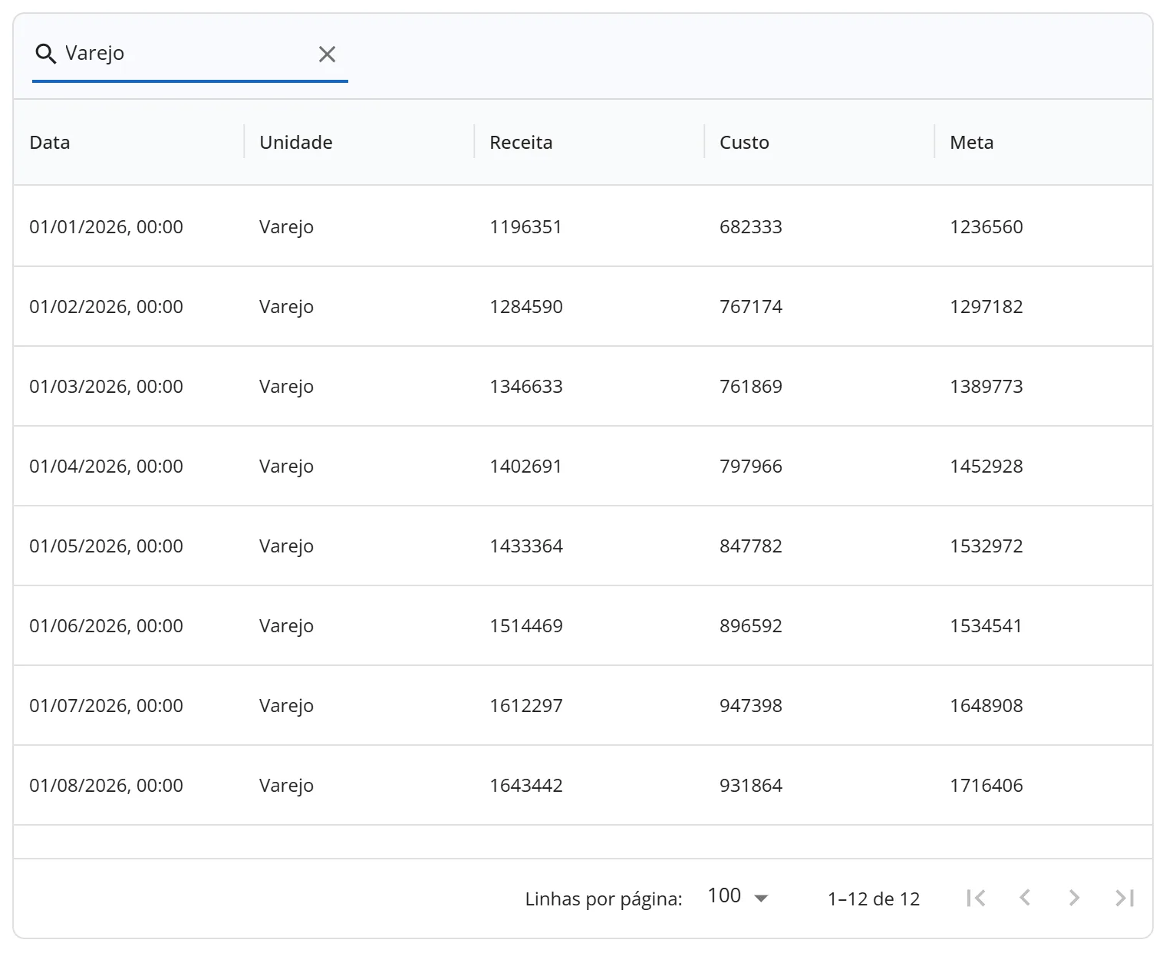Click Receita value 1284590
This screenshot has height=976, width=1166.
point(526,307)
